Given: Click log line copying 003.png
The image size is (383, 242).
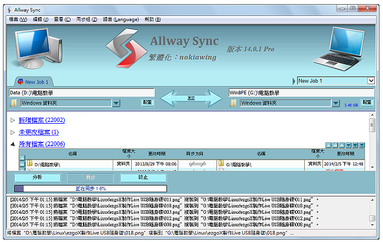Looking at the screenshot, I should 164,212.
